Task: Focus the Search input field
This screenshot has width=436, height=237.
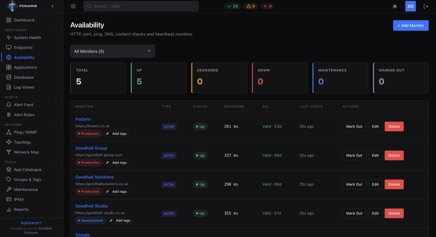Action: (x=141, y=6)
